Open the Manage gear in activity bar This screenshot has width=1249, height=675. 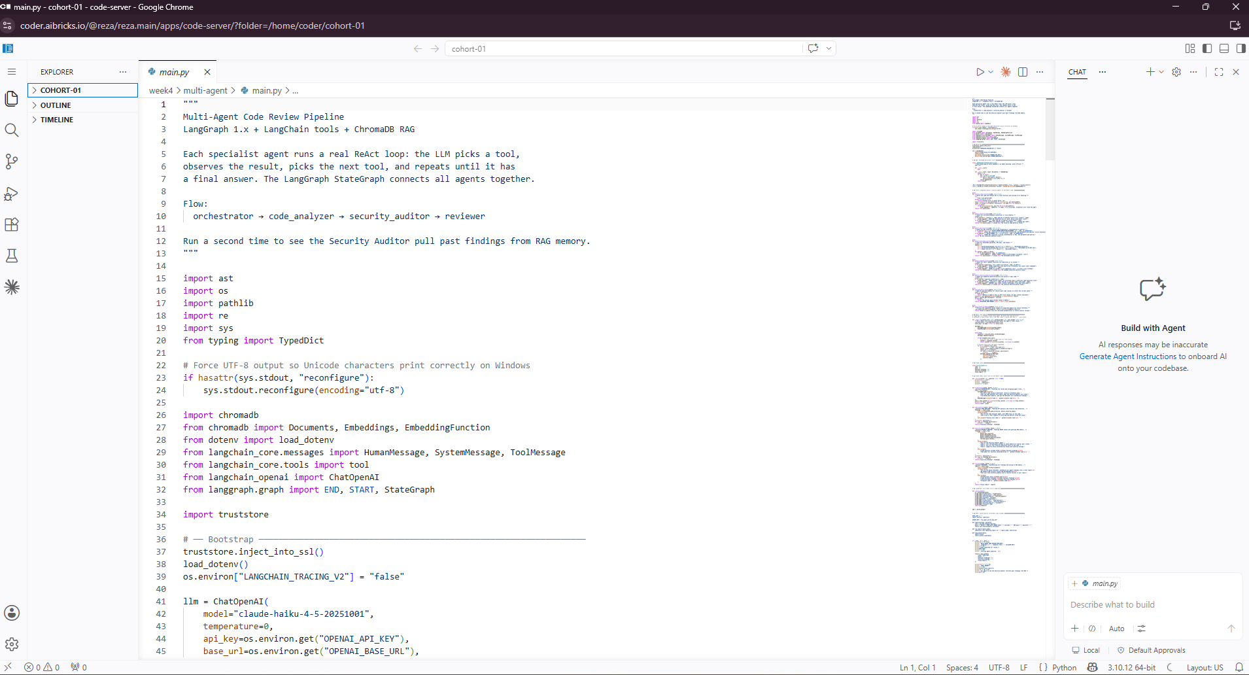12,644
